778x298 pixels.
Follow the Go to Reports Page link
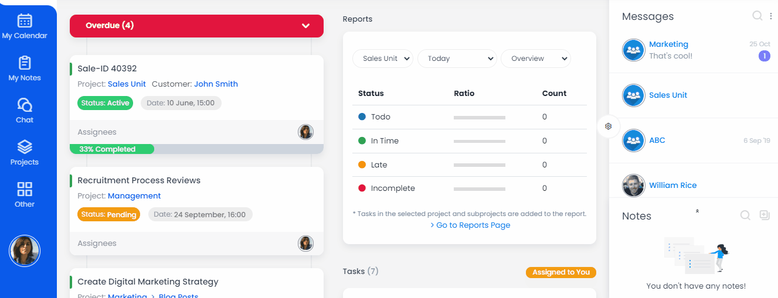point(470,225)
